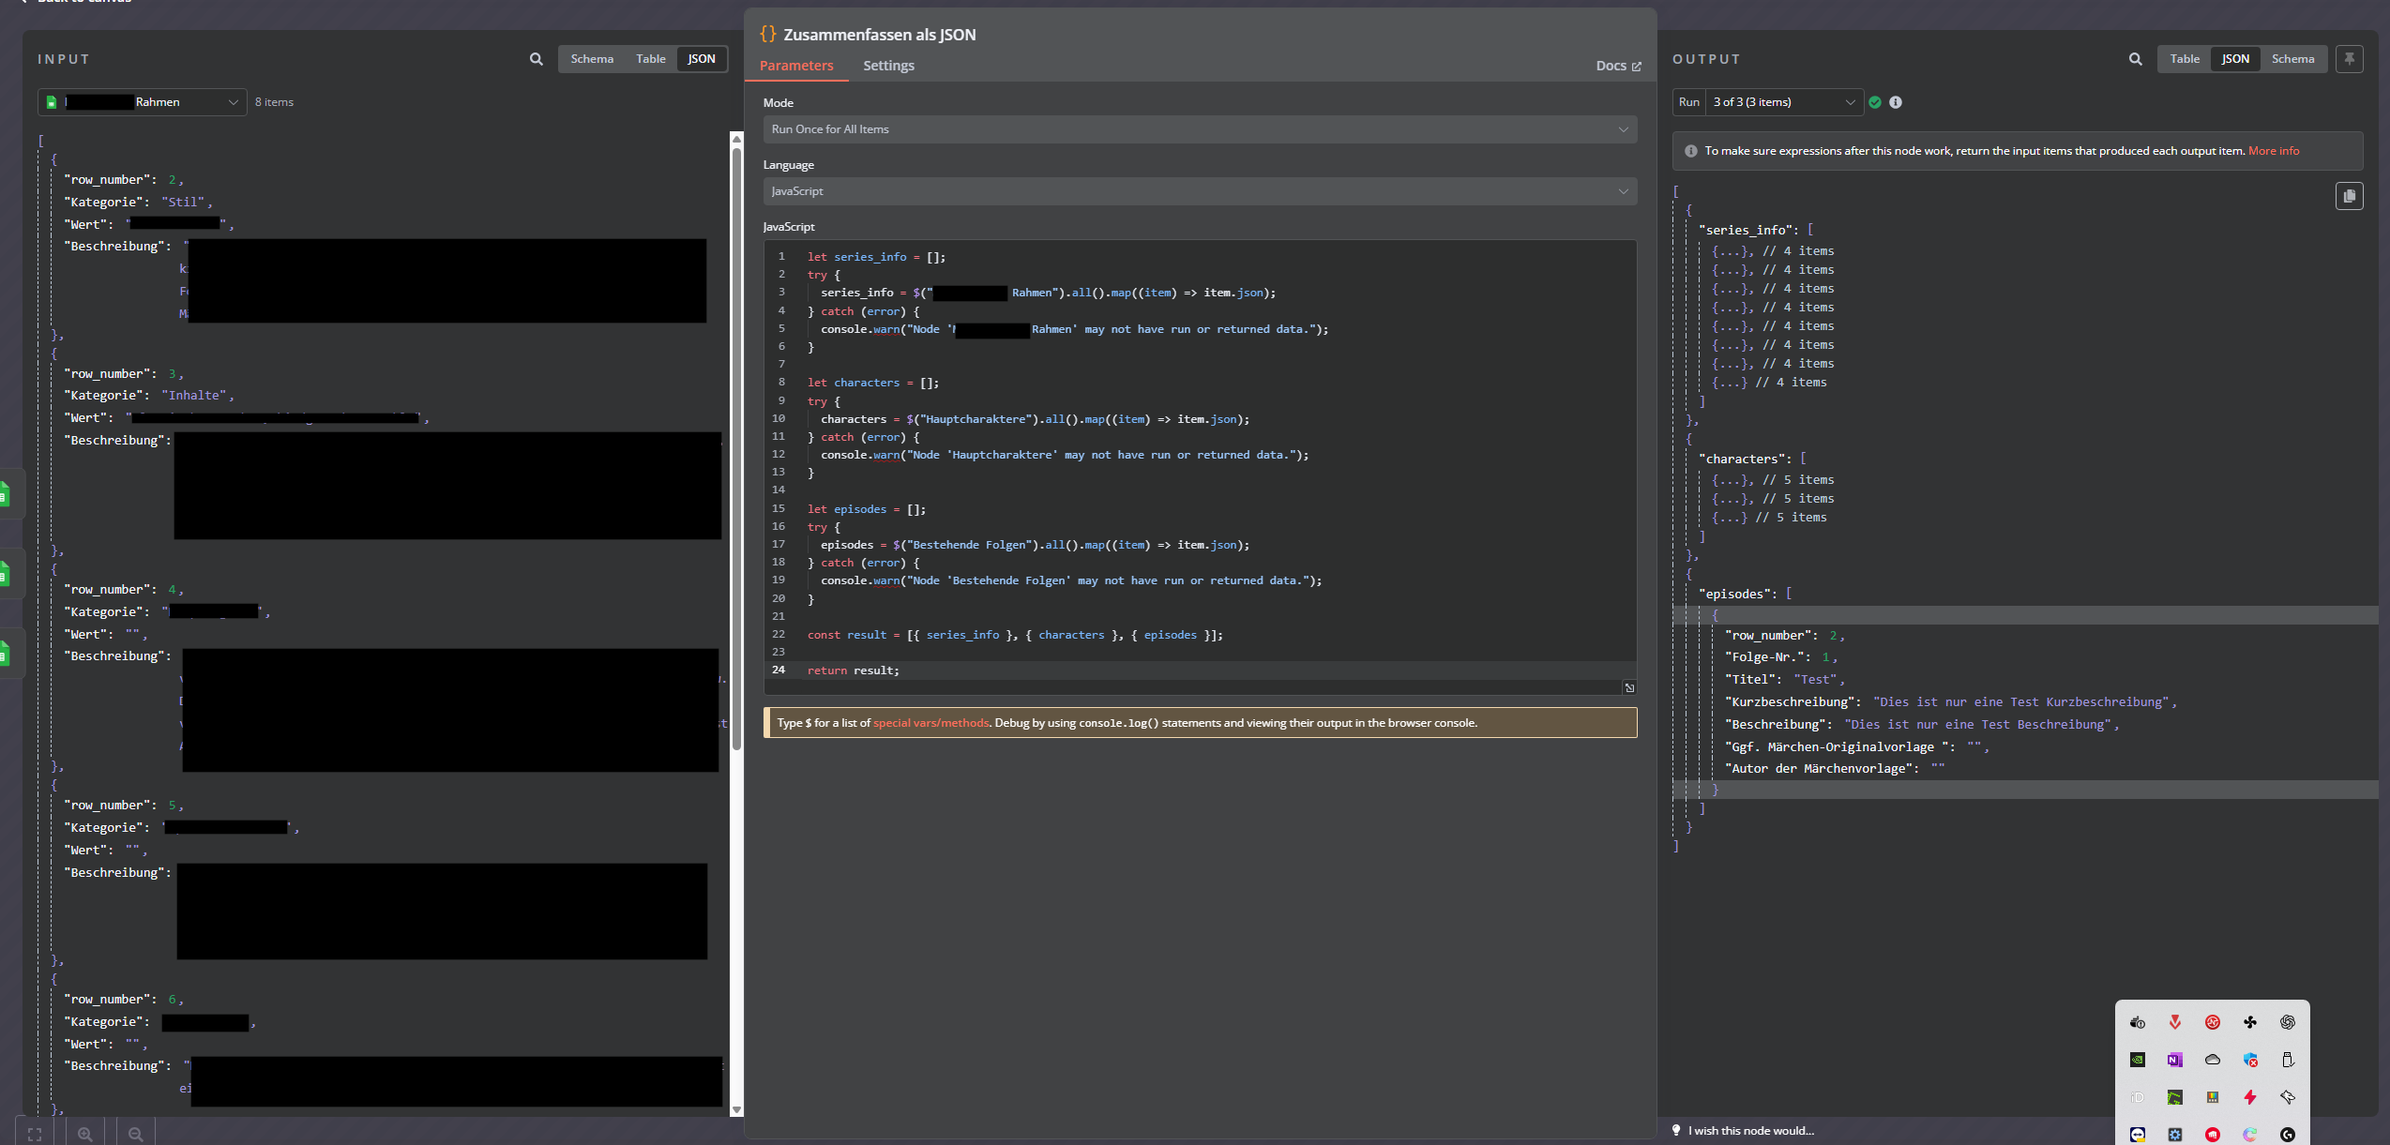2390x1145 pixels.
Task: Copy output JSON using the copy icon
Action: click(x=2349, y=196)
